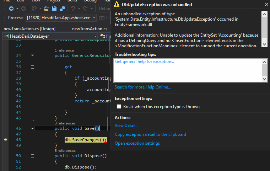Image resolution: width=270 pixels, height=171 pixels.
Task: Click the Save All icon
Action: 62,8
